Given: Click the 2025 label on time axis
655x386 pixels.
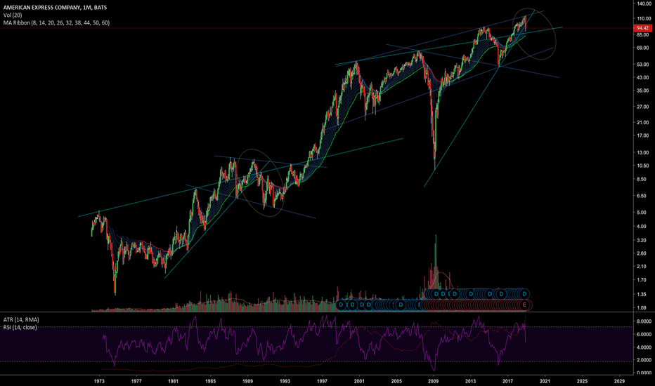Looking at the screenshot, I should click(x=582, y=381).
